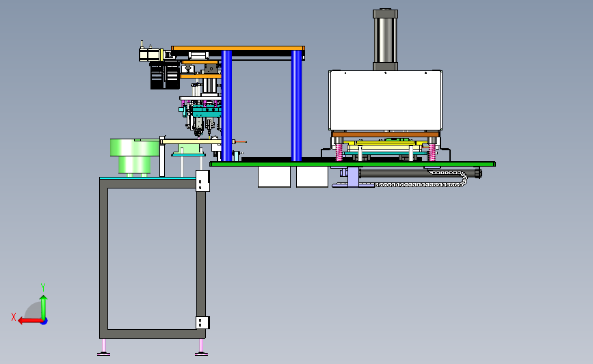Select the right pink leveling foot
This screenshot has height=364, width=593.
tap(201, 348)
